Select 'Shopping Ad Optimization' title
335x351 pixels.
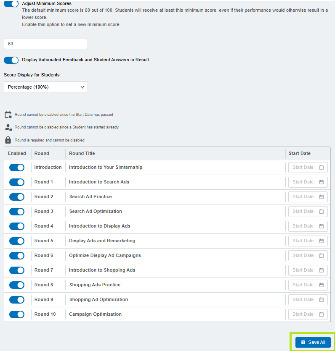tap(98, 299)
